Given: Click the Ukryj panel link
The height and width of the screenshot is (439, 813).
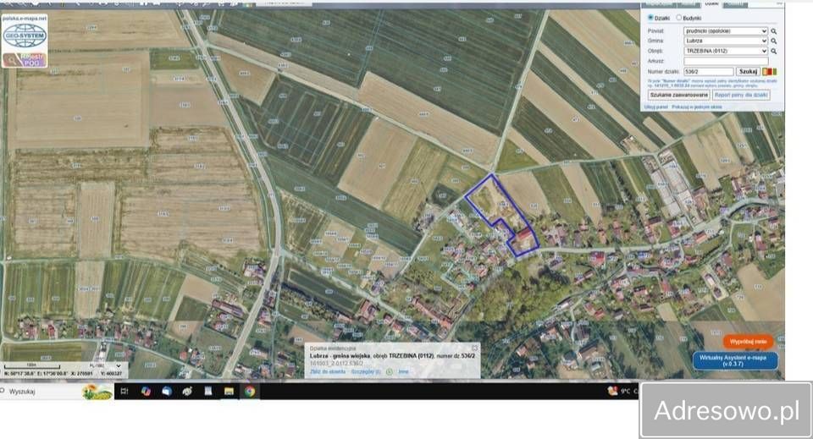Looking at the screenshot, I should 655,107.
